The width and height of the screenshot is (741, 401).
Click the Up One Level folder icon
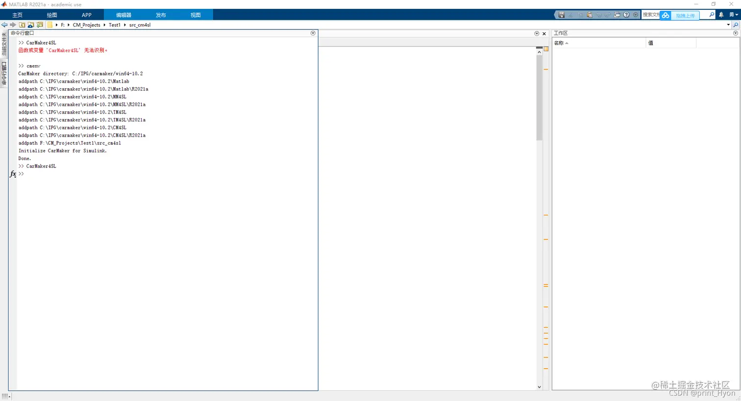22,25
